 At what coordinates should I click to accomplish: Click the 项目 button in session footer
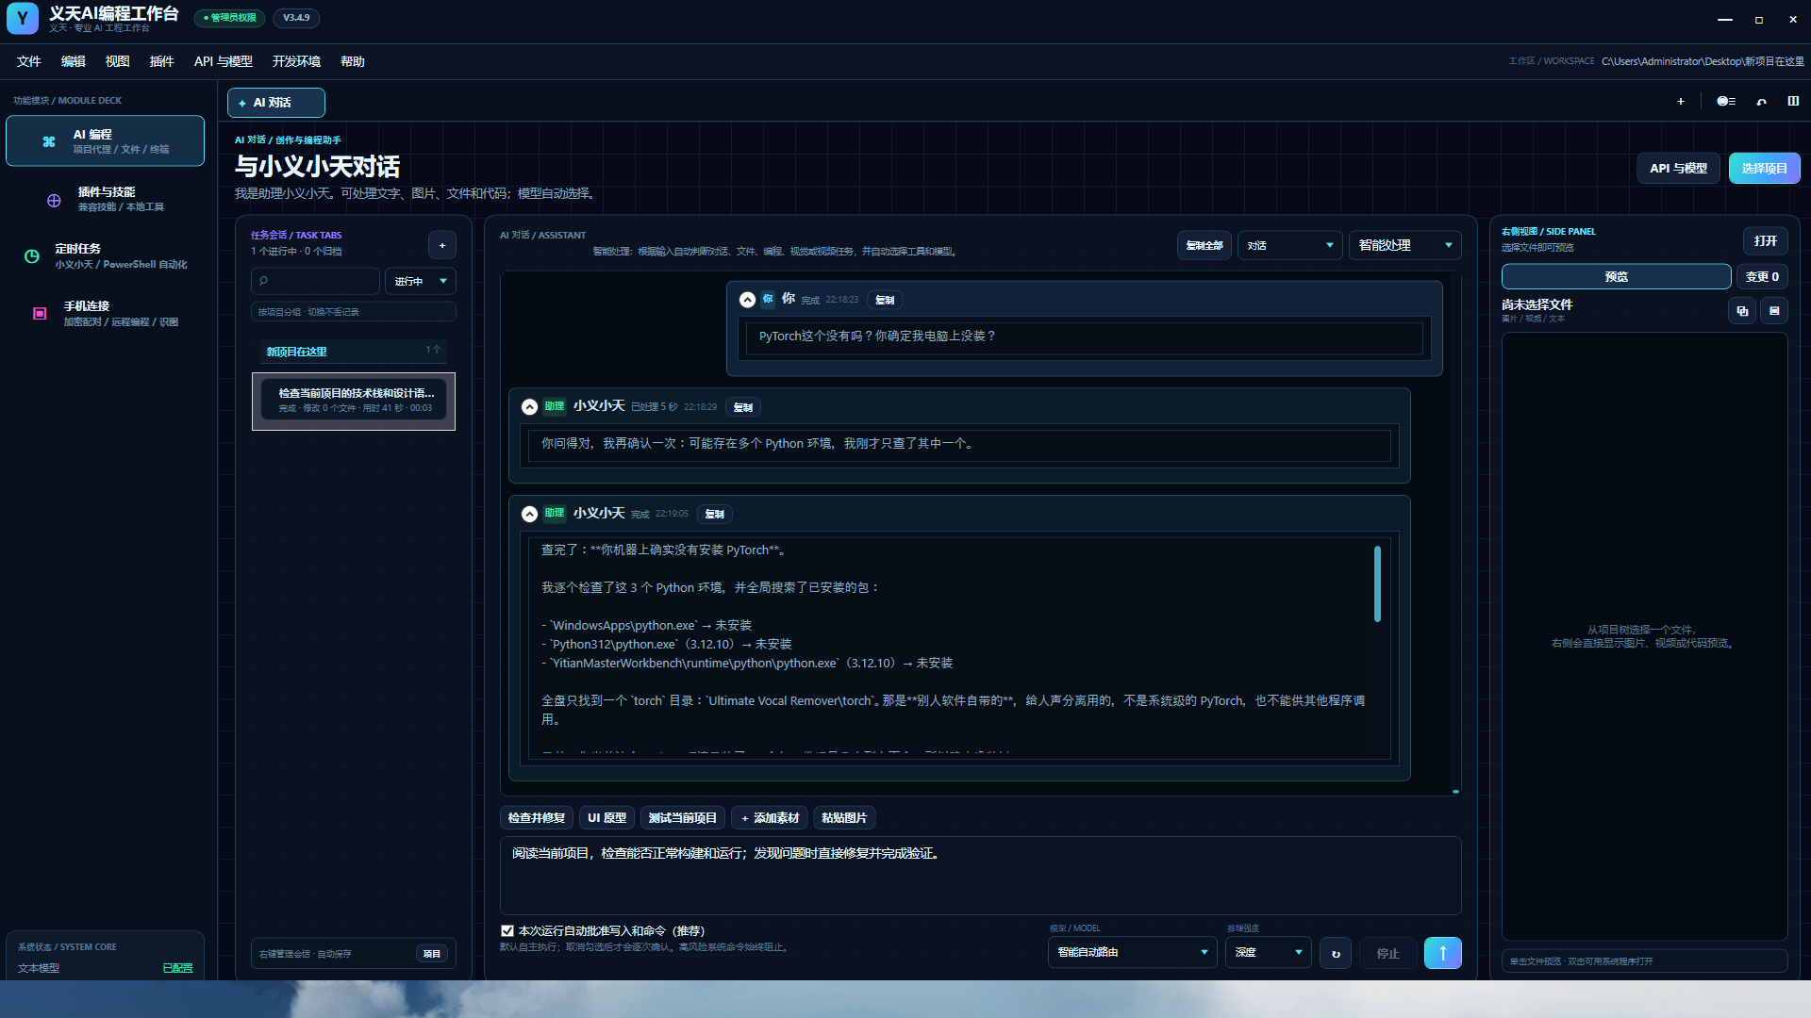coord(432,954)
